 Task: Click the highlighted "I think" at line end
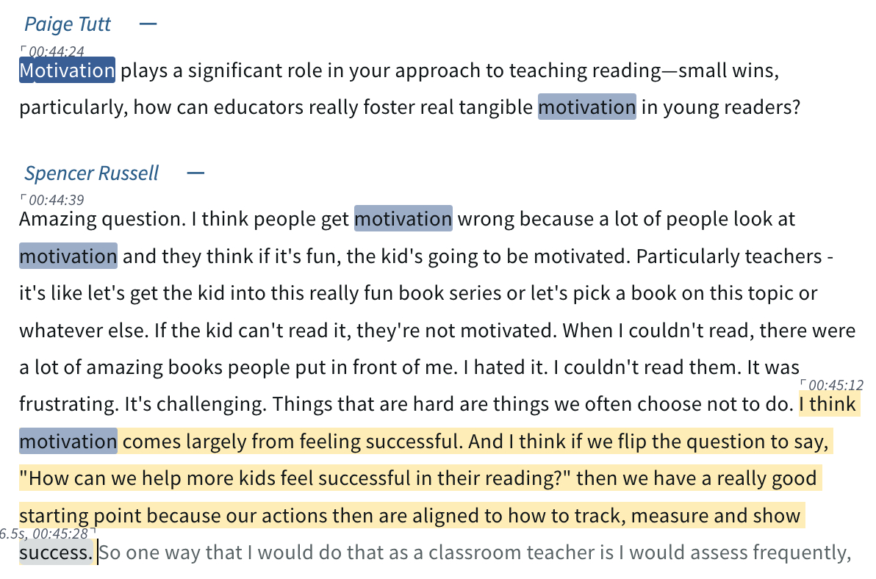[x=828, y=404]
